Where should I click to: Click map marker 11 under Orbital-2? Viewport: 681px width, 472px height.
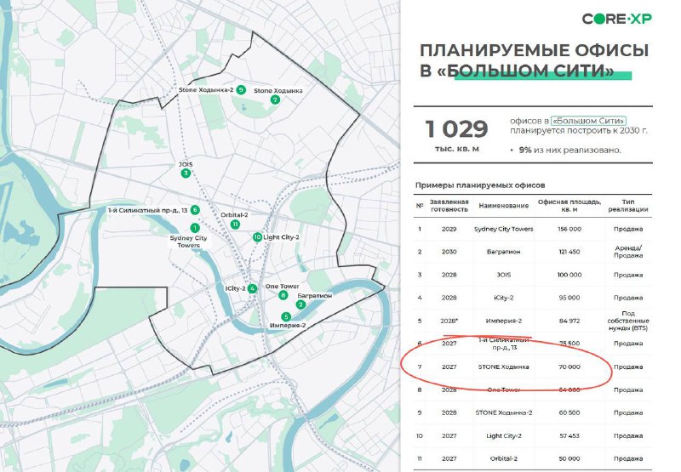[235, 225]
